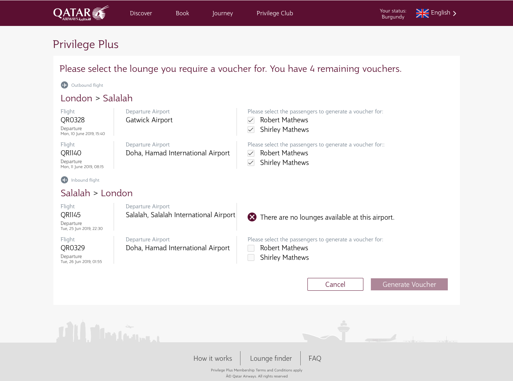Click 'There are no lounges available' message
The height and width of the screenshot is (381, 513).
[327, 217]
